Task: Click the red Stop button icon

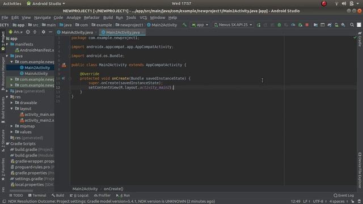Action: (x=307, y=25)
